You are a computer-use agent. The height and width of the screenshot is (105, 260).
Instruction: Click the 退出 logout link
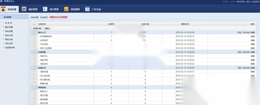pos(248,2)
